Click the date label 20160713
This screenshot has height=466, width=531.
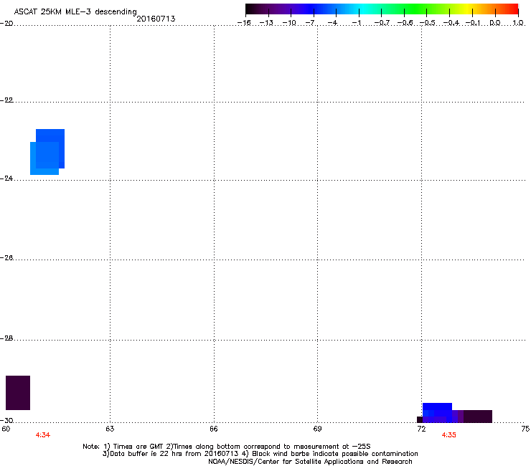coord(156,19)
